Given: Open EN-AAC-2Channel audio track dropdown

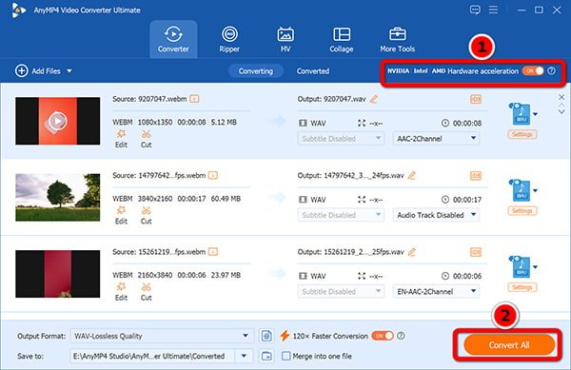Looking at the screenshot, I should pos(436,291).
